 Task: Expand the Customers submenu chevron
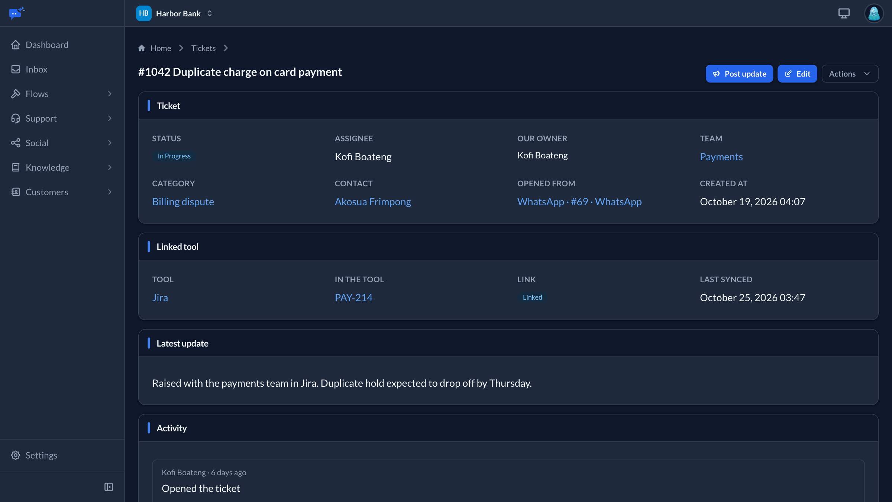point(110,192)
